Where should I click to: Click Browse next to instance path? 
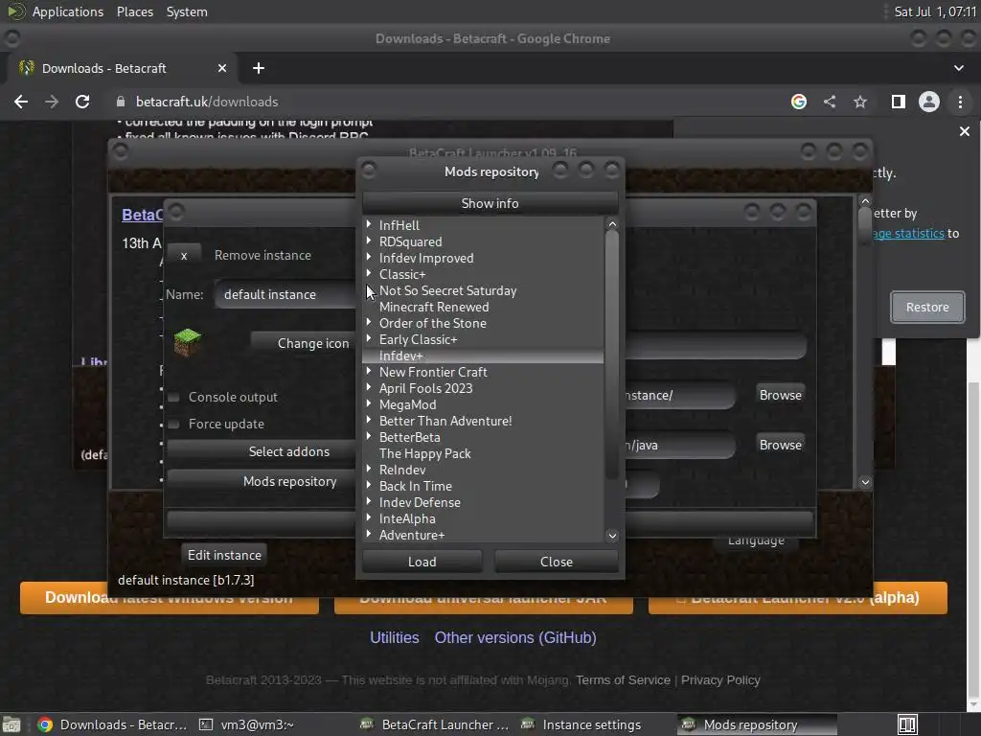click(x=780, y=395)
